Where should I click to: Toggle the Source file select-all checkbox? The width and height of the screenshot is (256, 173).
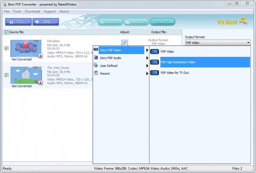[6, 32]
